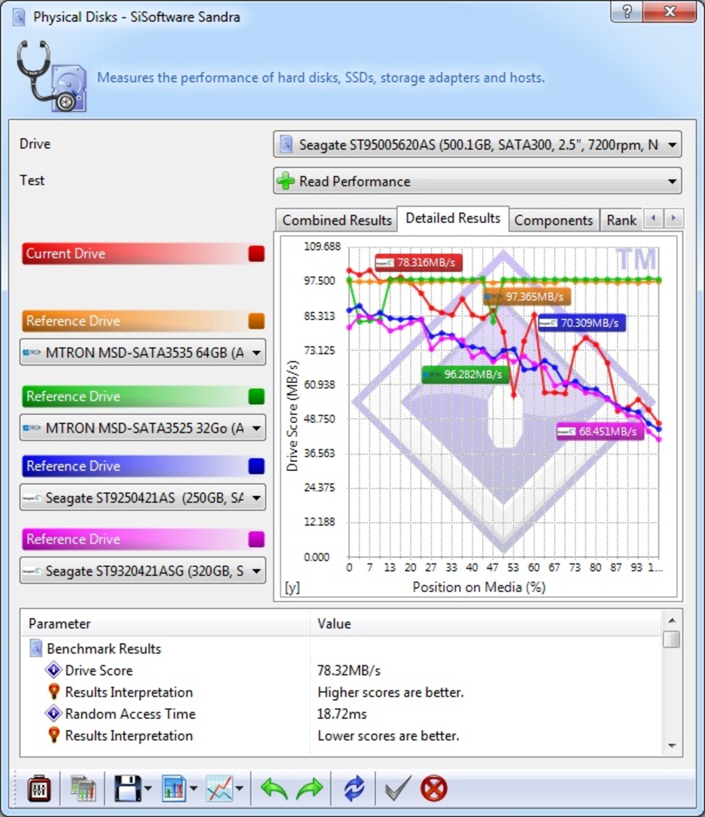The image size is (705, 817).
Task: Close the Physical Disks window
Action: click(x=670, y=11)
